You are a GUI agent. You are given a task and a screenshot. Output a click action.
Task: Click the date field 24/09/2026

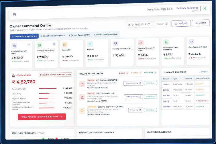click(x=140, y=25)
